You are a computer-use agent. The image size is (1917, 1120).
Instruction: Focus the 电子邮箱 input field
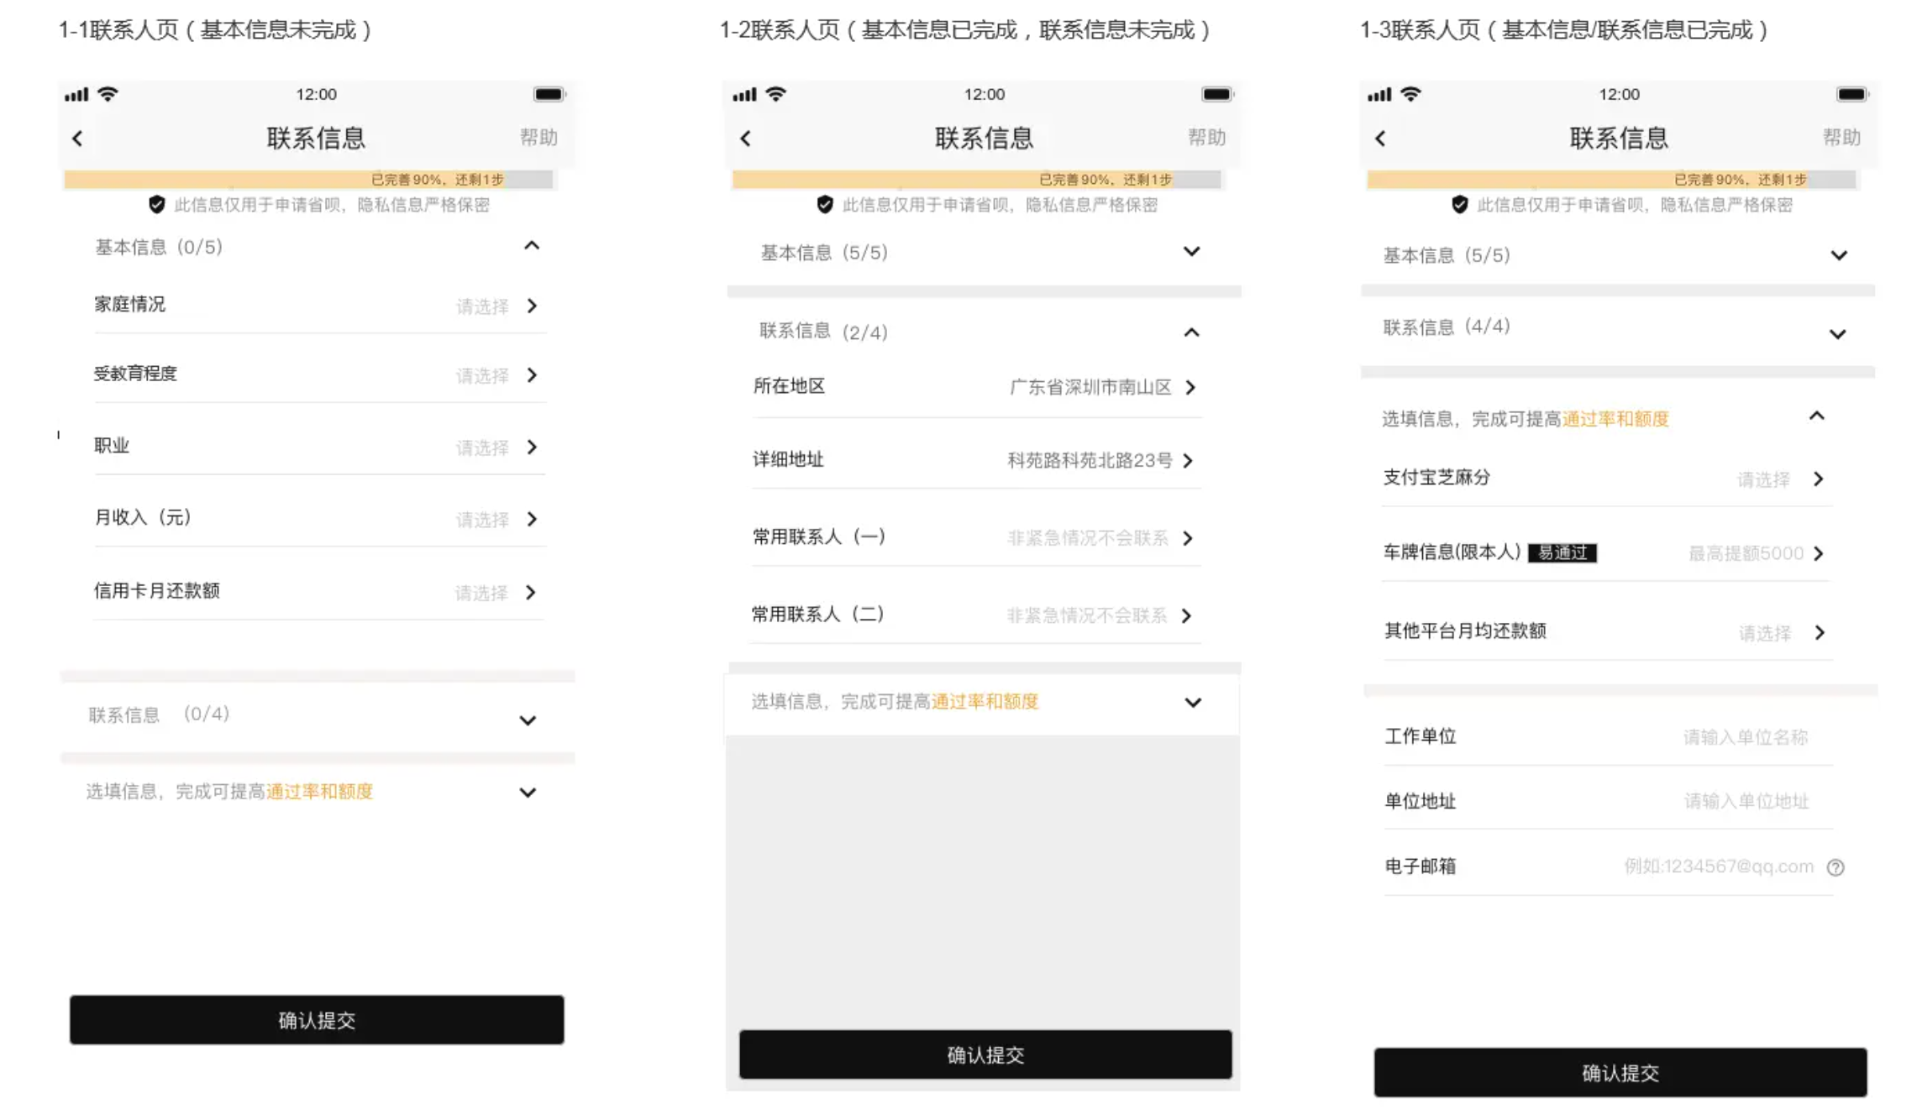1719,867
